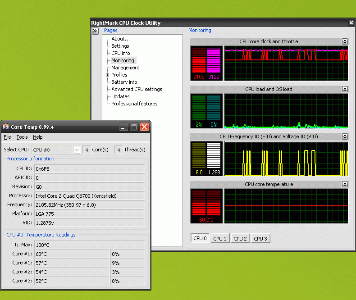Image resolution: width=356 pixels, height=300 pixels.
Task: Click the VID field showing 1.2875v
Action: pos(90,223)
